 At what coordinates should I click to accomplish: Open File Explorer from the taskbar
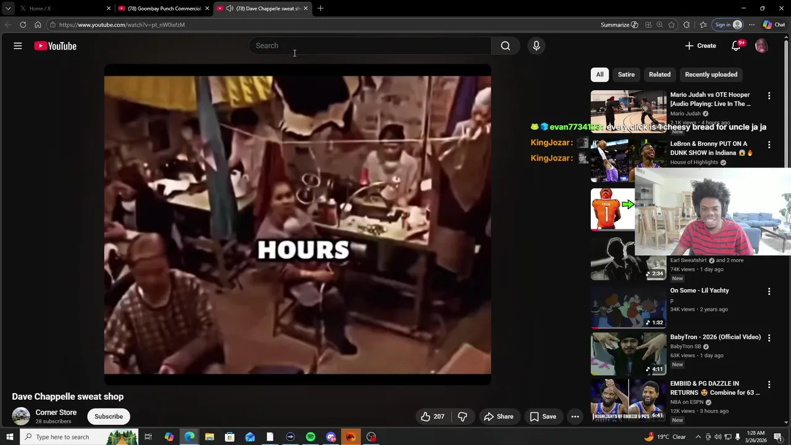209,437
